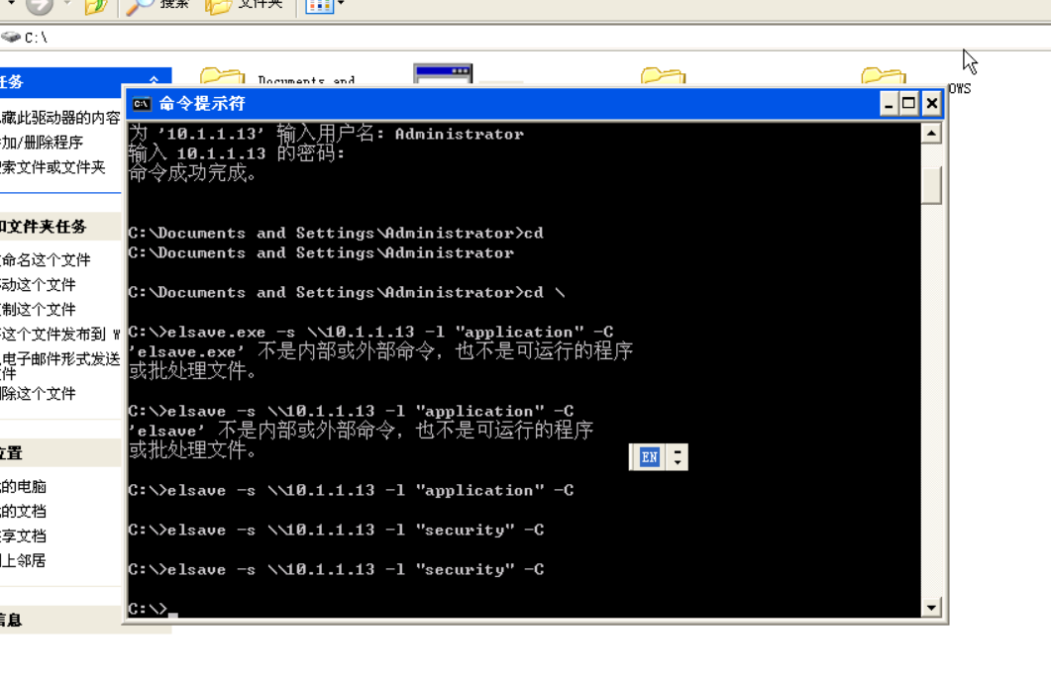
Task: Click the 输入用户名: Administrator line
Action: click(327, 134)
